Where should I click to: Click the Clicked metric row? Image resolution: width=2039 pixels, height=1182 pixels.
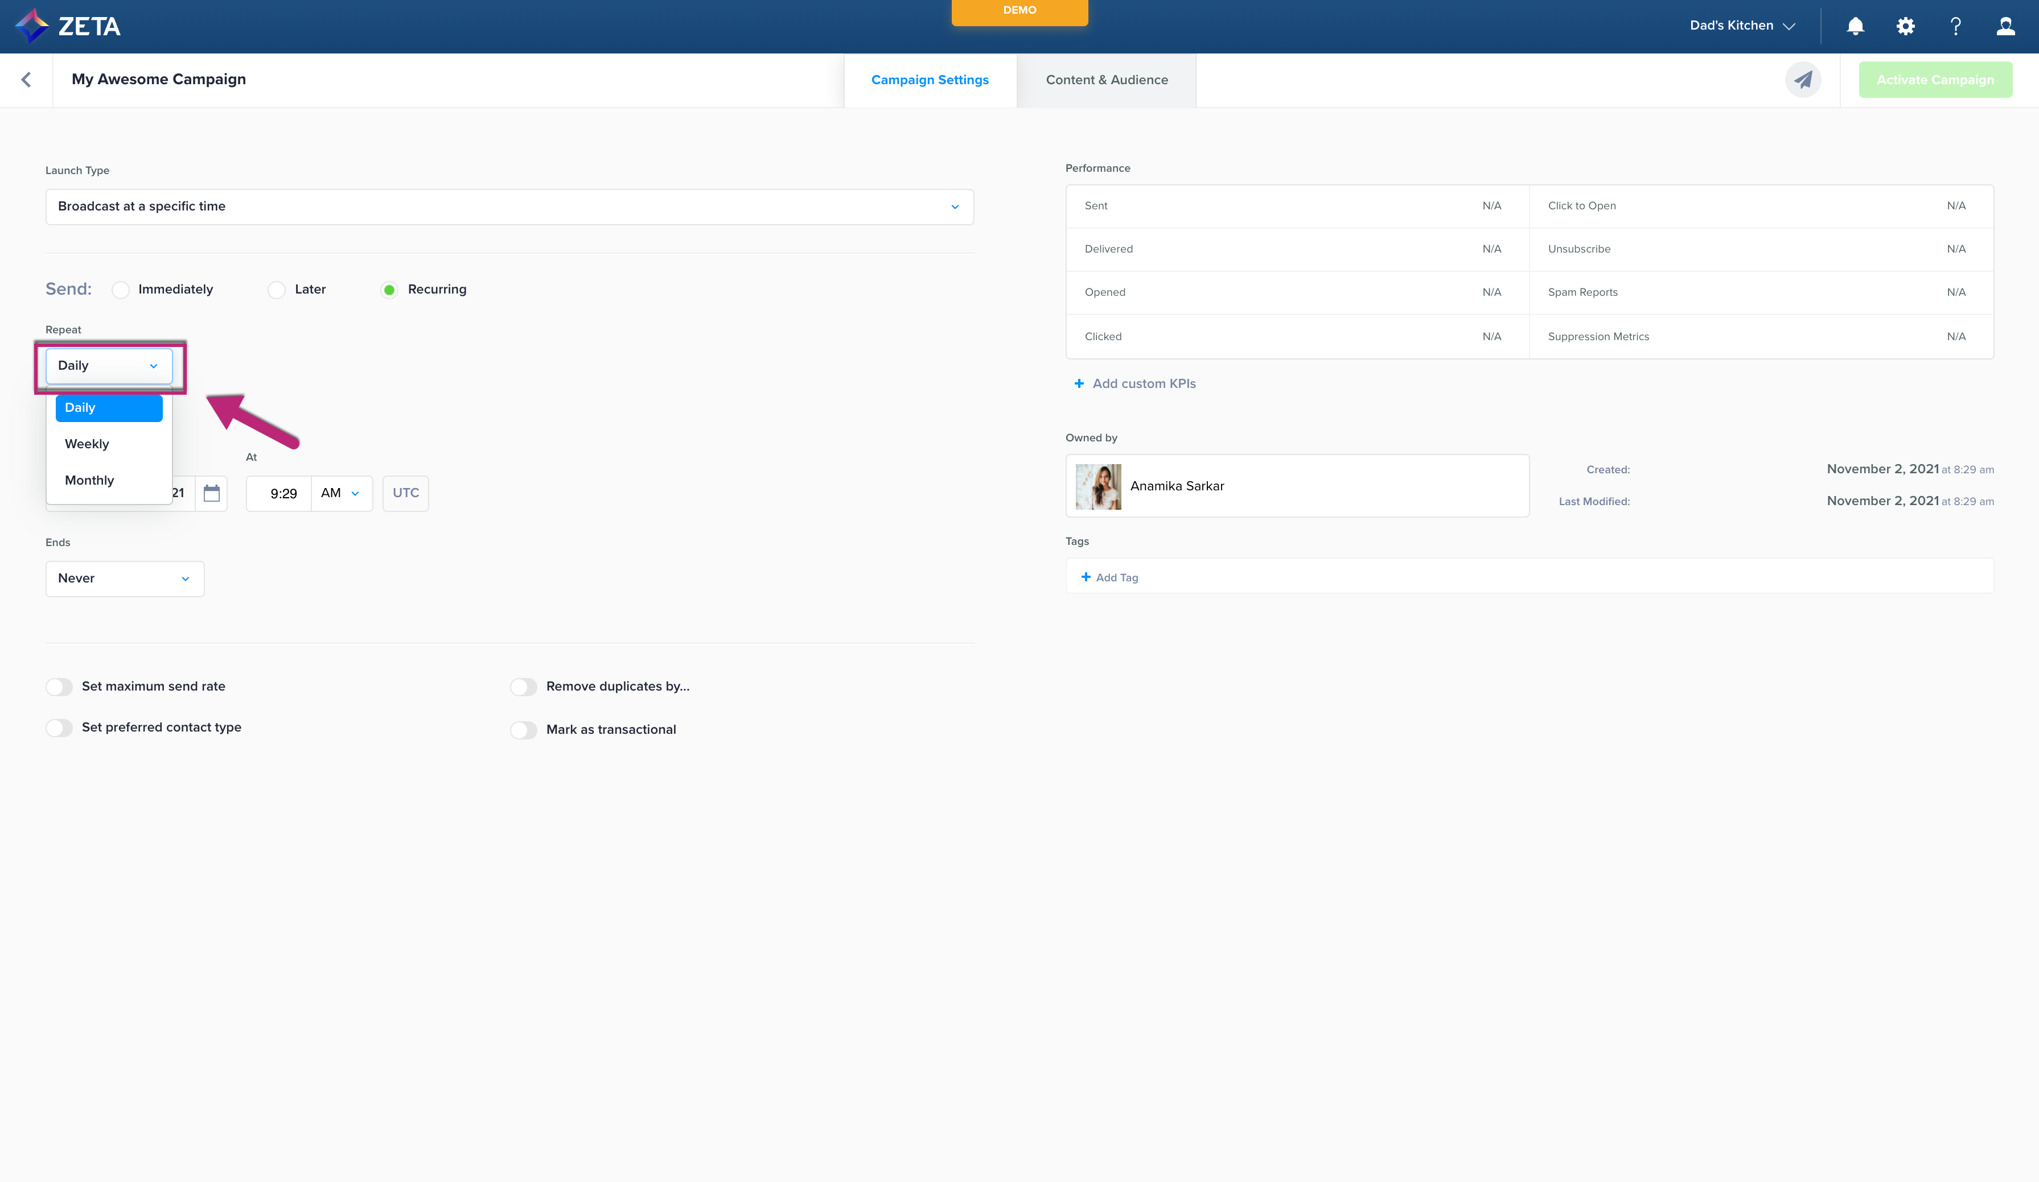pyautogui.click(x=1297, y=336)
